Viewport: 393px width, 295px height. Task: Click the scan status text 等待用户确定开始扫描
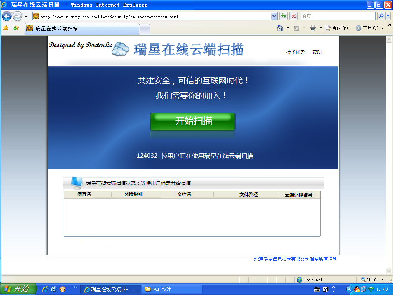(x=166, y=183)
